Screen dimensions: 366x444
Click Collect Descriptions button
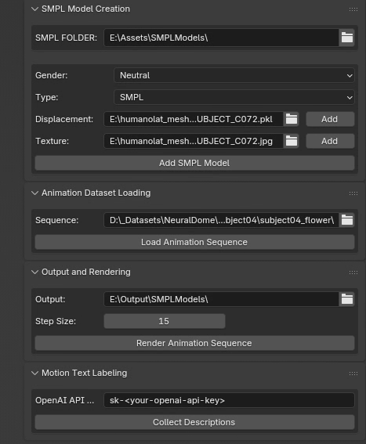[194, 422]
